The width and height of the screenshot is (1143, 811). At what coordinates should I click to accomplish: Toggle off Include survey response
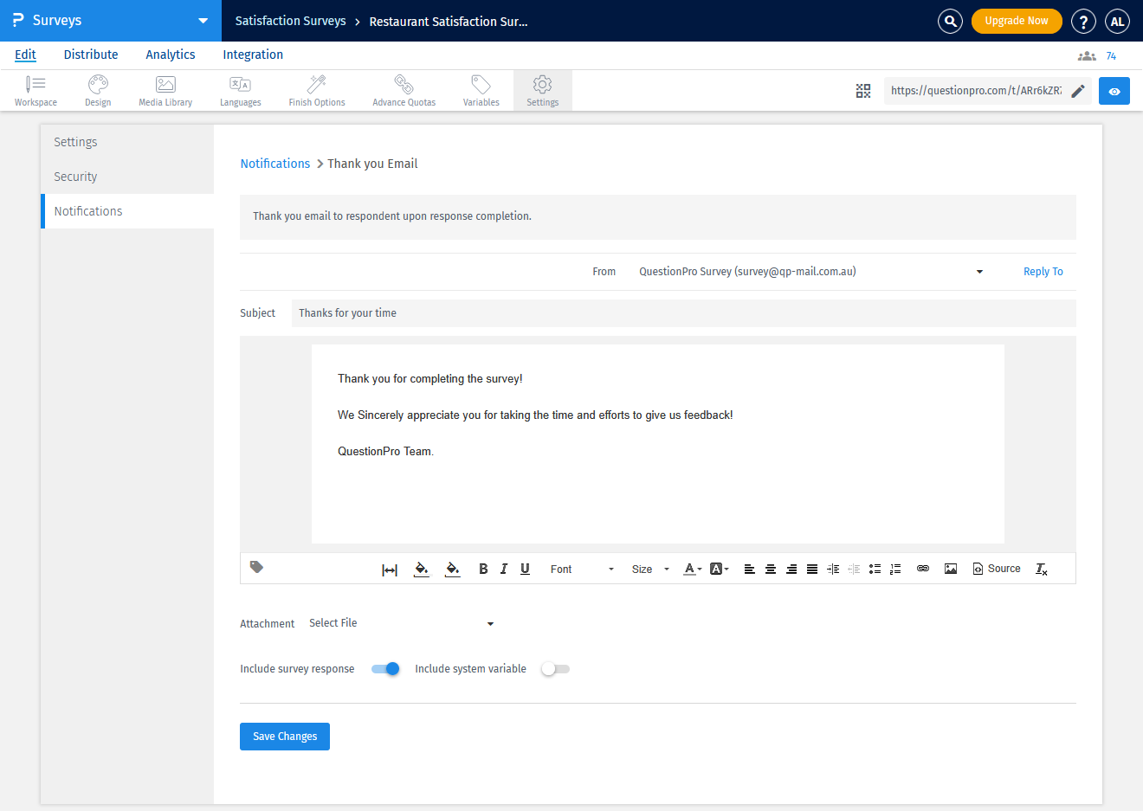(x=384, y=668)
